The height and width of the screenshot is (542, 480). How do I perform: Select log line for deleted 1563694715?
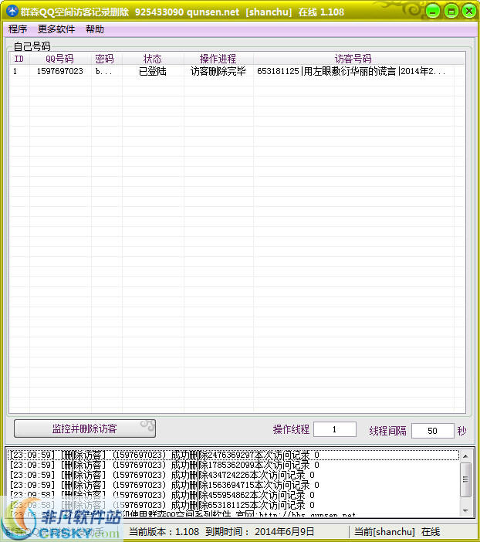(234, 485)
